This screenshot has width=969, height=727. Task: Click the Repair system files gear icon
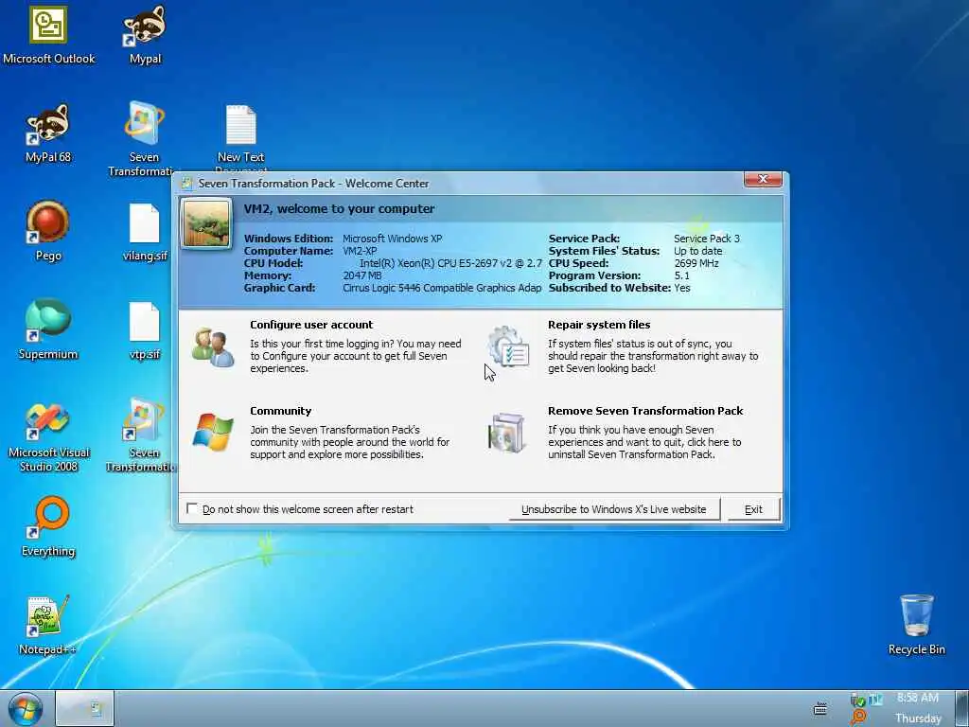tap(508, 346)
